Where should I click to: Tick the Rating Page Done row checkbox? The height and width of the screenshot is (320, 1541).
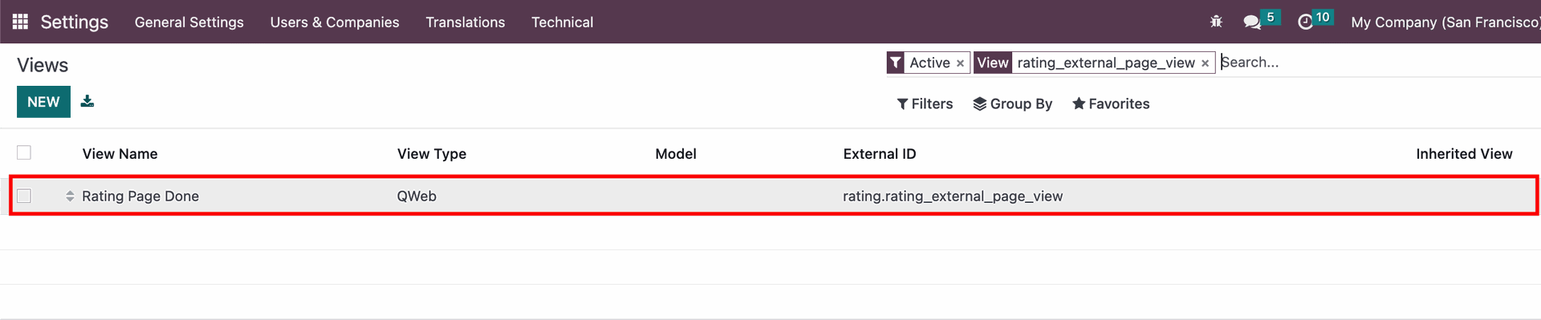click(x=24, y=196)
